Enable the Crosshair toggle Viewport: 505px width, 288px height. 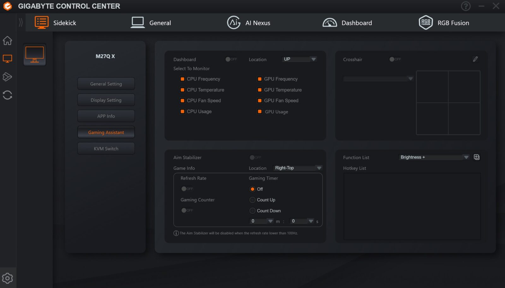click(x=395, y=59)
